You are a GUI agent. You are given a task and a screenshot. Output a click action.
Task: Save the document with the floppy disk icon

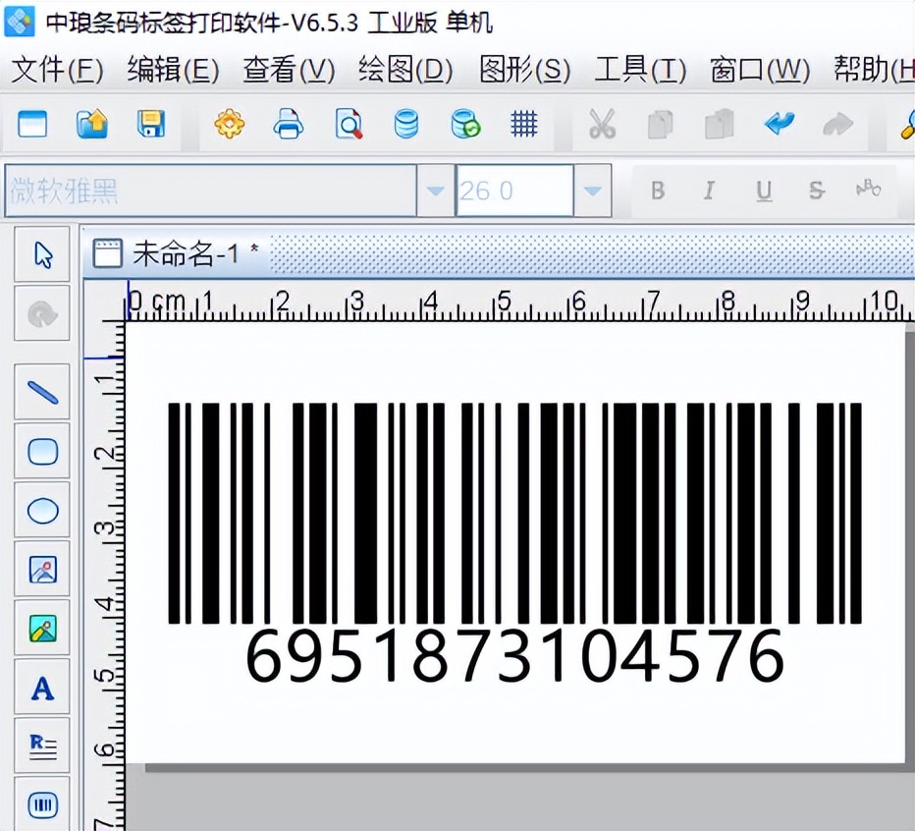coord(151,124)
